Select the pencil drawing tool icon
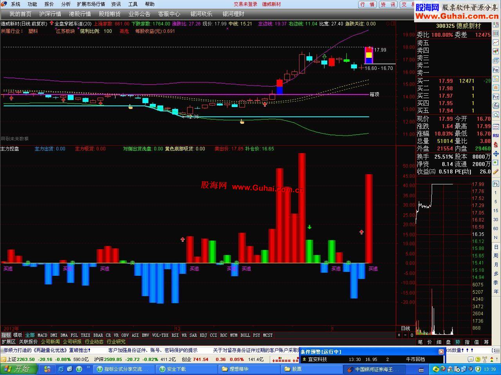This screenshot has width=501, height=375. click(496, 171)
